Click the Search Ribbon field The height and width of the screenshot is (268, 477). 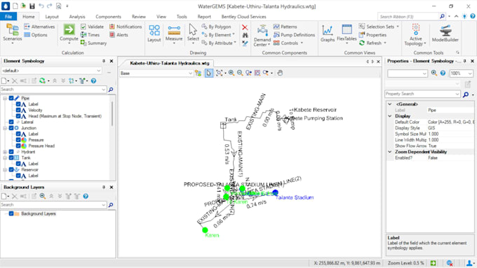point(408,17)
